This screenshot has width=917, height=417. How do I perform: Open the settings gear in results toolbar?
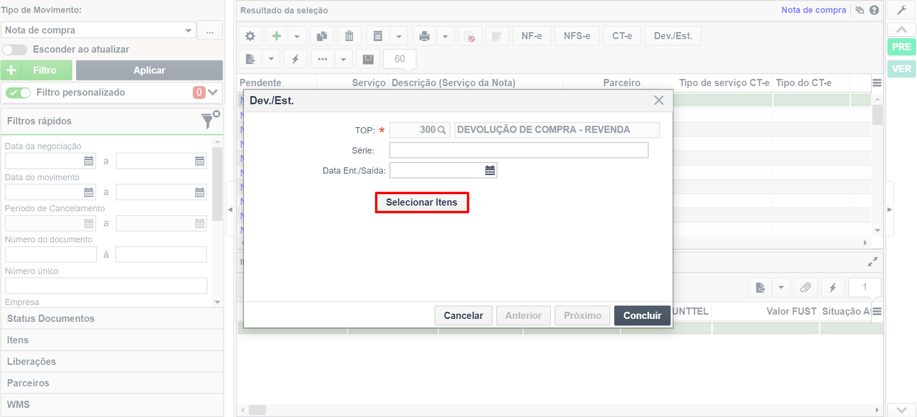pyautogui.click(x=250, y=36)
